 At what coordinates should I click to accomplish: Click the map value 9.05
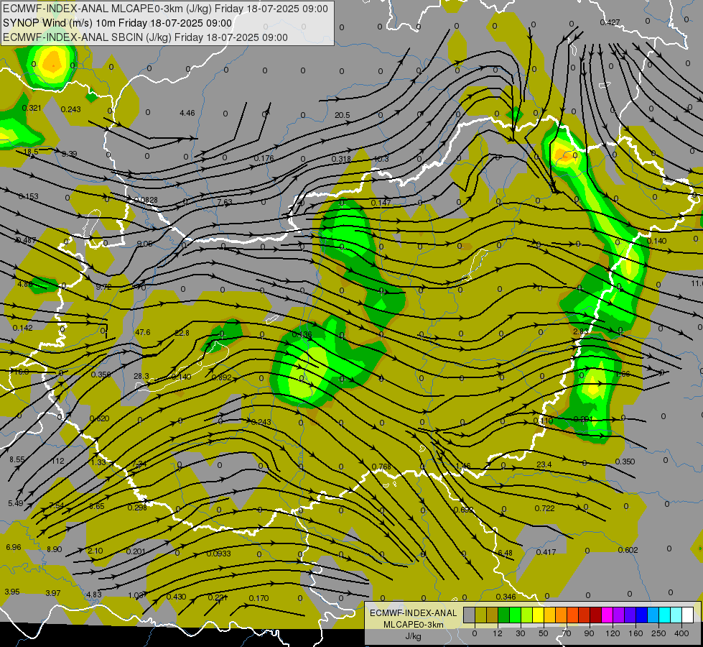(145, 244)
